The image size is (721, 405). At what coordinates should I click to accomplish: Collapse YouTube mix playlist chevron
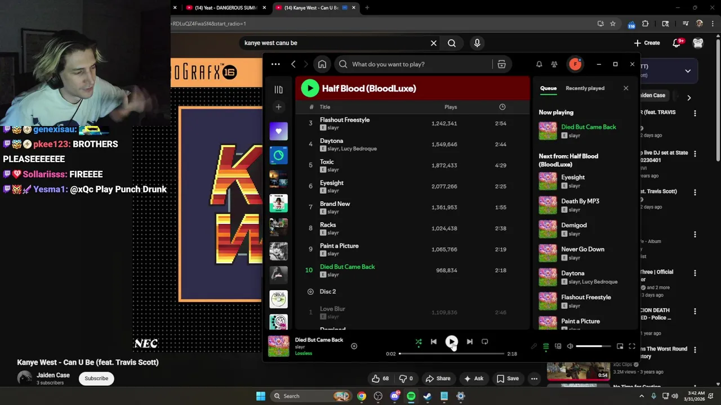(688, 71)
